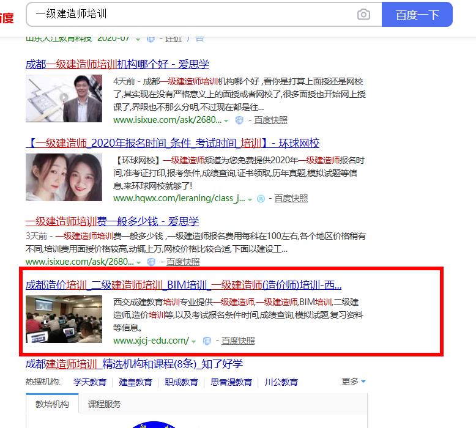The width and height of the screenshot is (476, 428).
Task: Expand the 更多 hot search dropdown
Action: 354,382
